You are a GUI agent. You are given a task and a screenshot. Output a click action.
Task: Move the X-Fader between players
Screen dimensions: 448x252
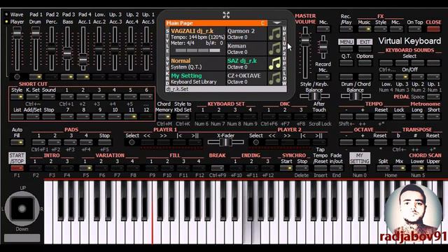click(225, 141)
